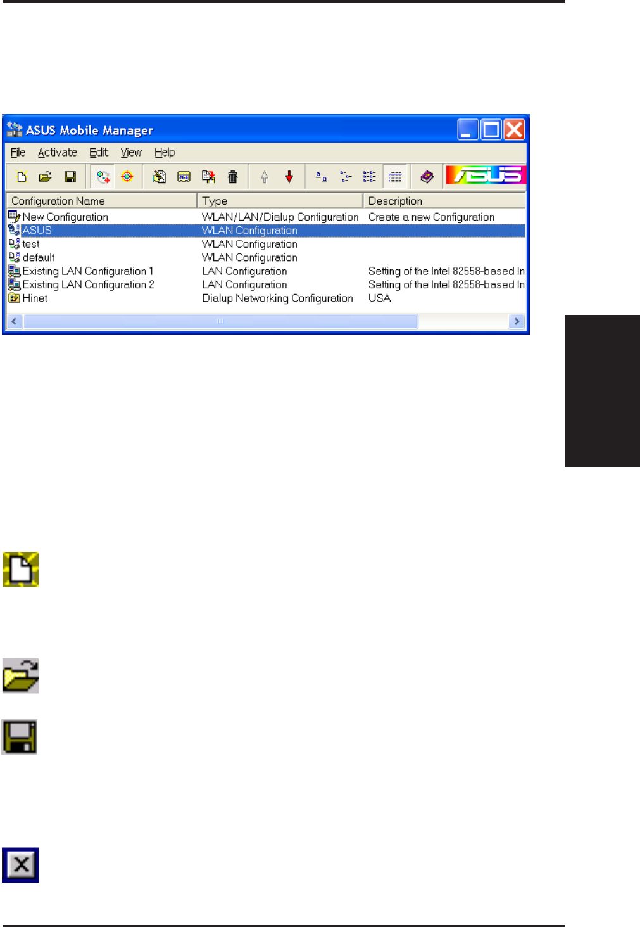Close the ASUS Mobile Manager window
The height and width of the screenshot is (927, 640).
(514, 130)
